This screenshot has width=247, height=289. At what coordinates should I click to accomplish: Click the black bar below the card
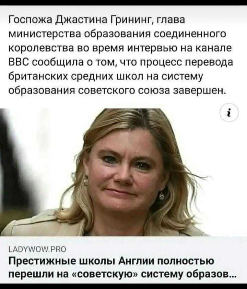[123, 286]
